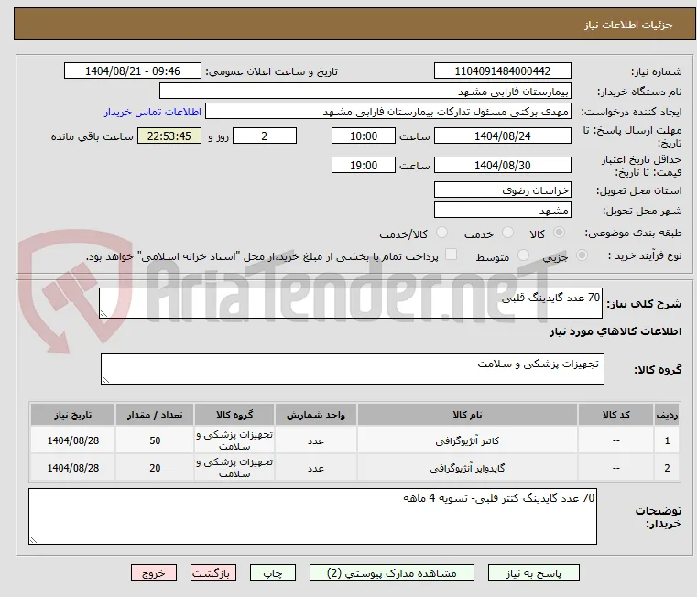Click the گروه کالا table column header
Viewport: 697px width, 597px height.
coord(234,415)
